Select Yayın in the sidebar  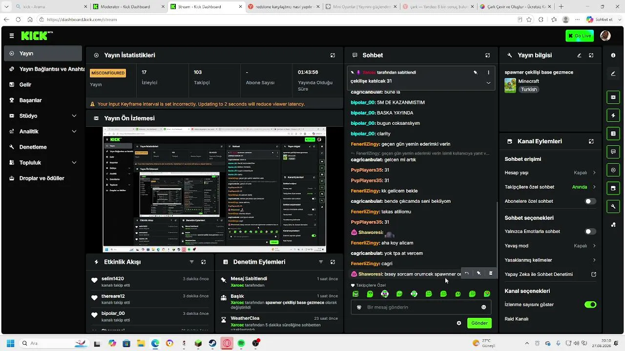43,54
